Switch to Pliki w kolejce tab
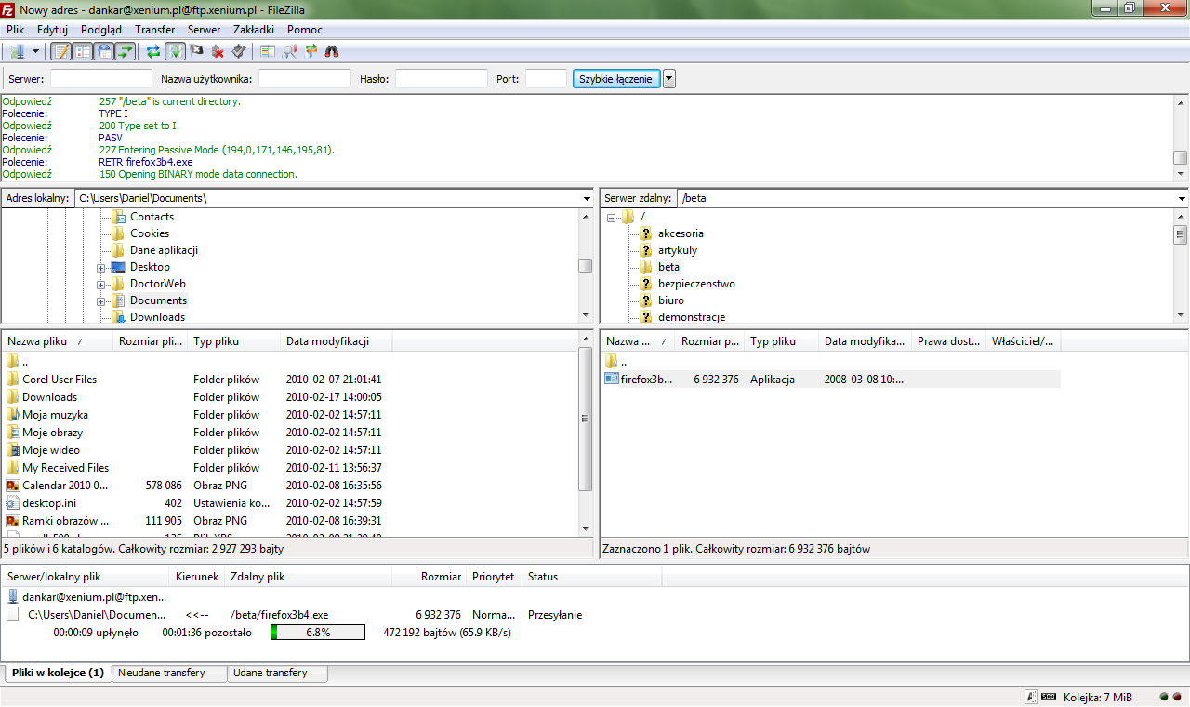Image resolution: width=1190 pixels, height=707 pixels. pyautogui.click(x=58, y=673)
